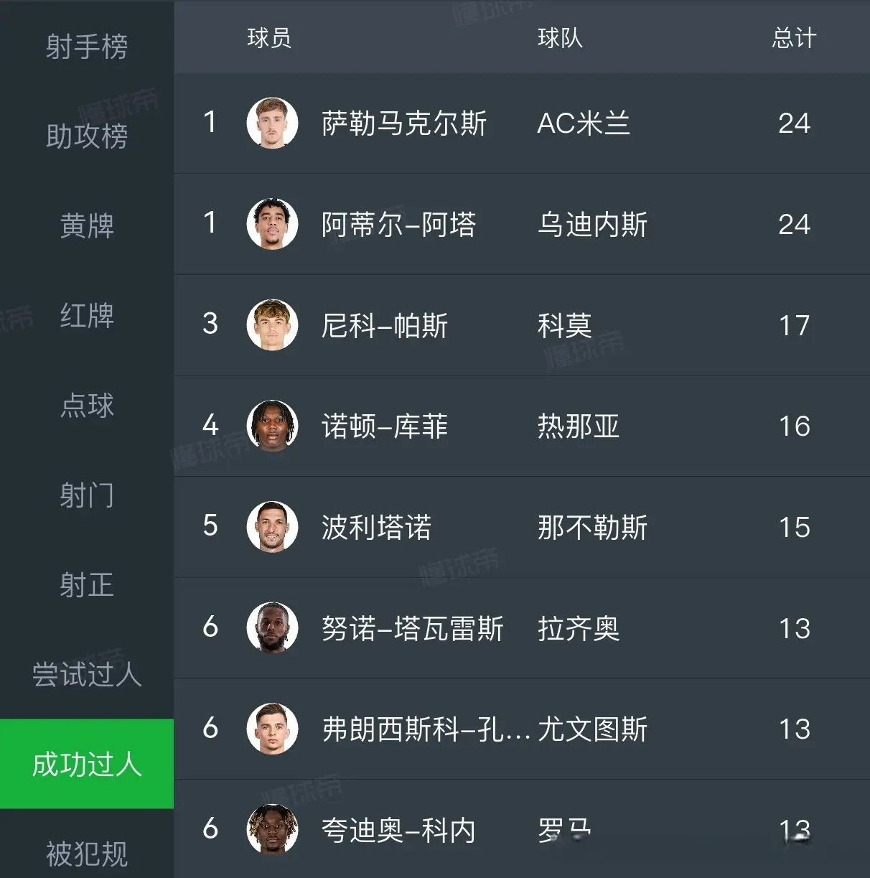Viewport: 870px width, 878px height.
Task: Select 波利塔诺's avatar image
Action: pyautogui.click(x=272, y=527)
